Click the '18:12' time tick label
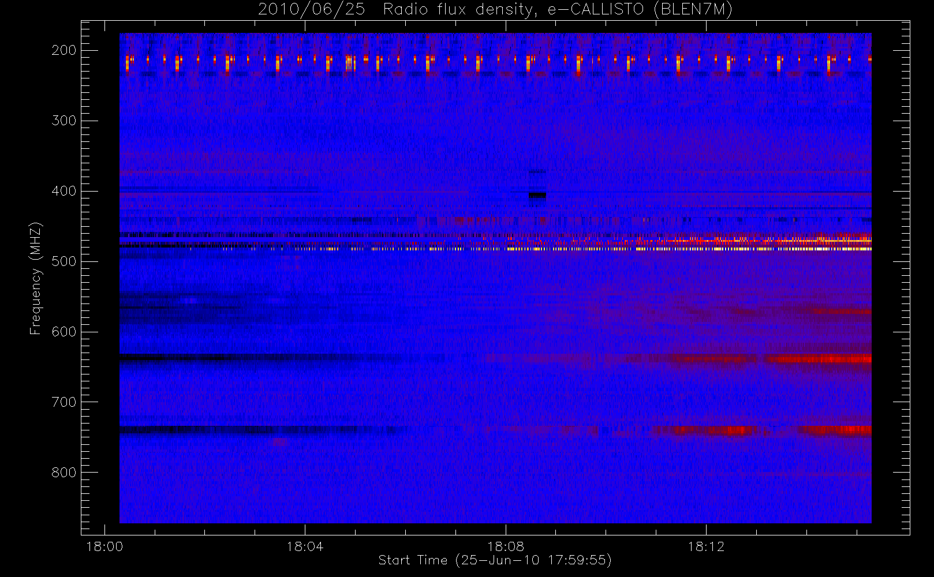This screenshot has height=577, width=934. (706, 546)
